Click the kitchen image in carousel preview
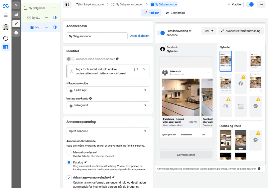Viewport: 268px width, 188px height. click(181, 97)
